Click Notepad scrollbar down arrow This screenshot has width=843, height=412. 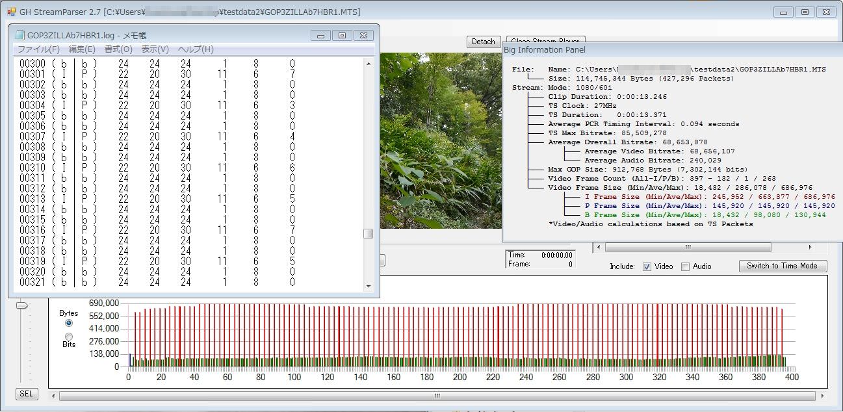pyautogui.click(x=369, y=286)
